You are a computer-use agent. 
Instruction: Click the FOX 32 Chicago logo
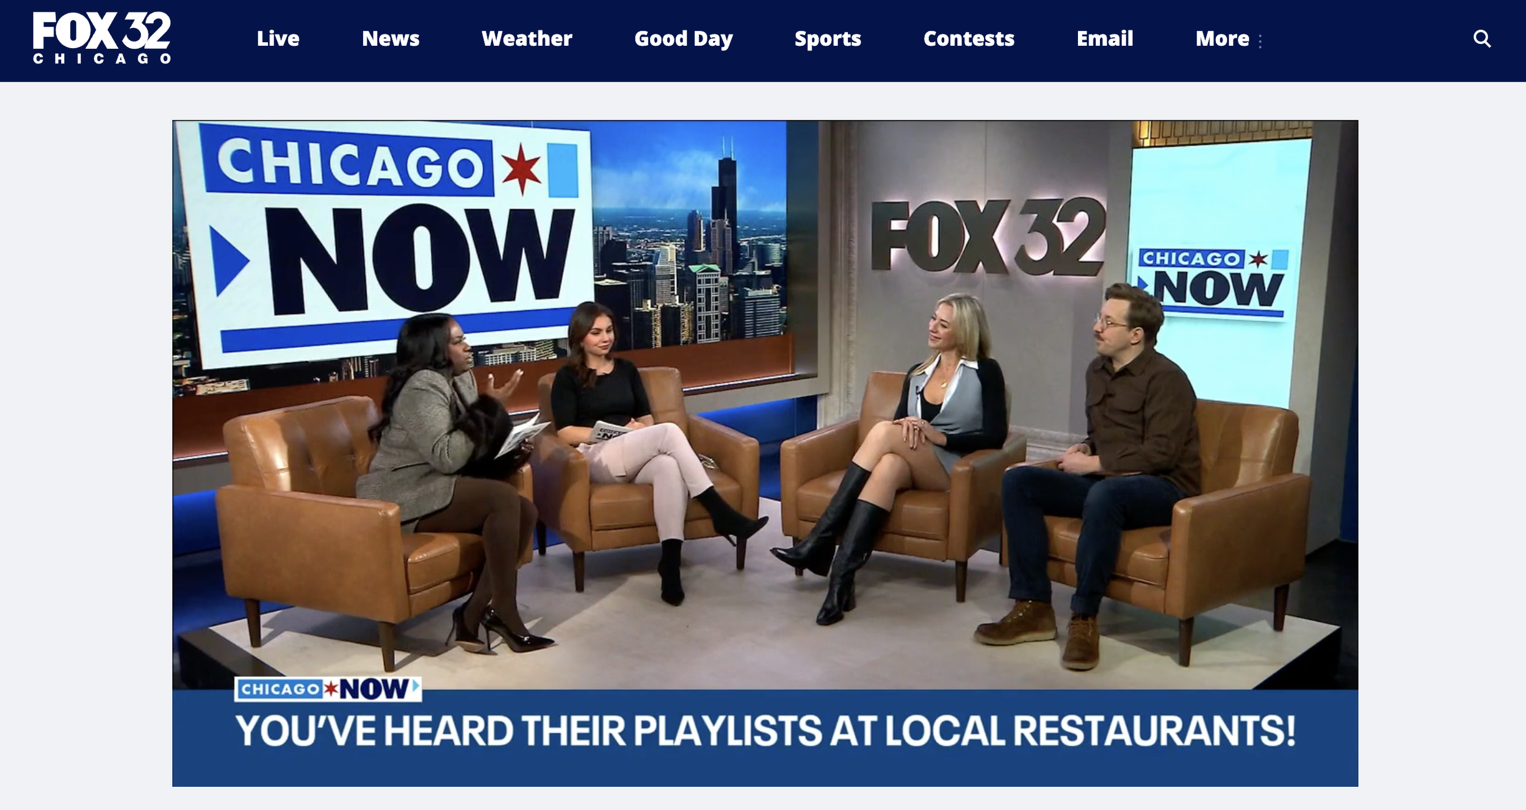pyautogui.click(x=102, y=38)
